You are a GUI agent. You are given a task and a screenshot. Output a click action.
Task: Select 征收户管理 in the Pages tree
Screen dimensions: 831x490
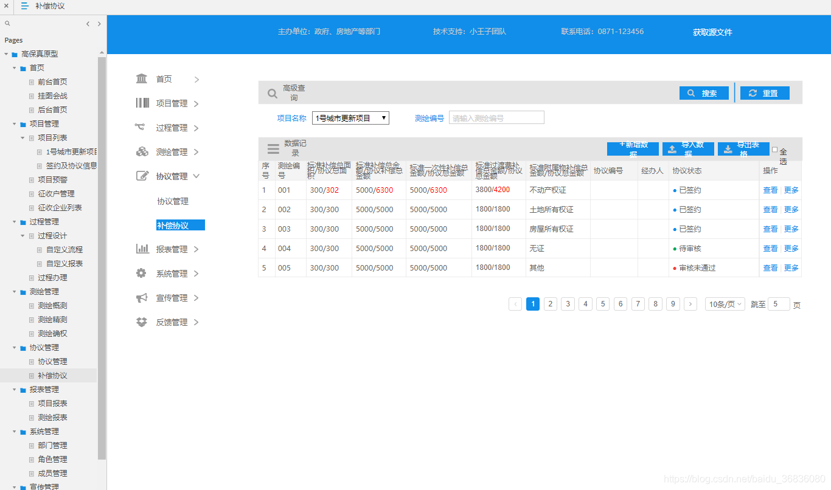point(56,194)
